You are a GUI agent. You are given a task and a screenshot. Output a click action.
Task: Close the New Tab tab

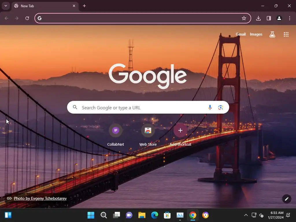click(x=74, y=6)
